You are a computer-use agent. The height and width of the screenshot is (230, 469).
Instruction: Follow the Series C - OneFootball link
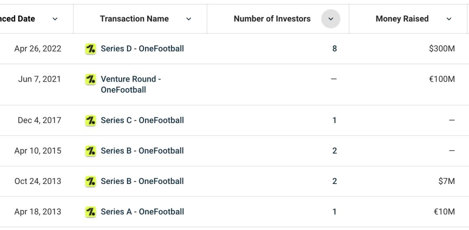point(142,120)
